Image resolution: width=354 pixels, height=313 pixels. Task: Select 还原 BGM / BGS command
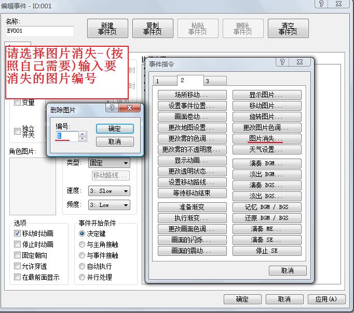267,218
